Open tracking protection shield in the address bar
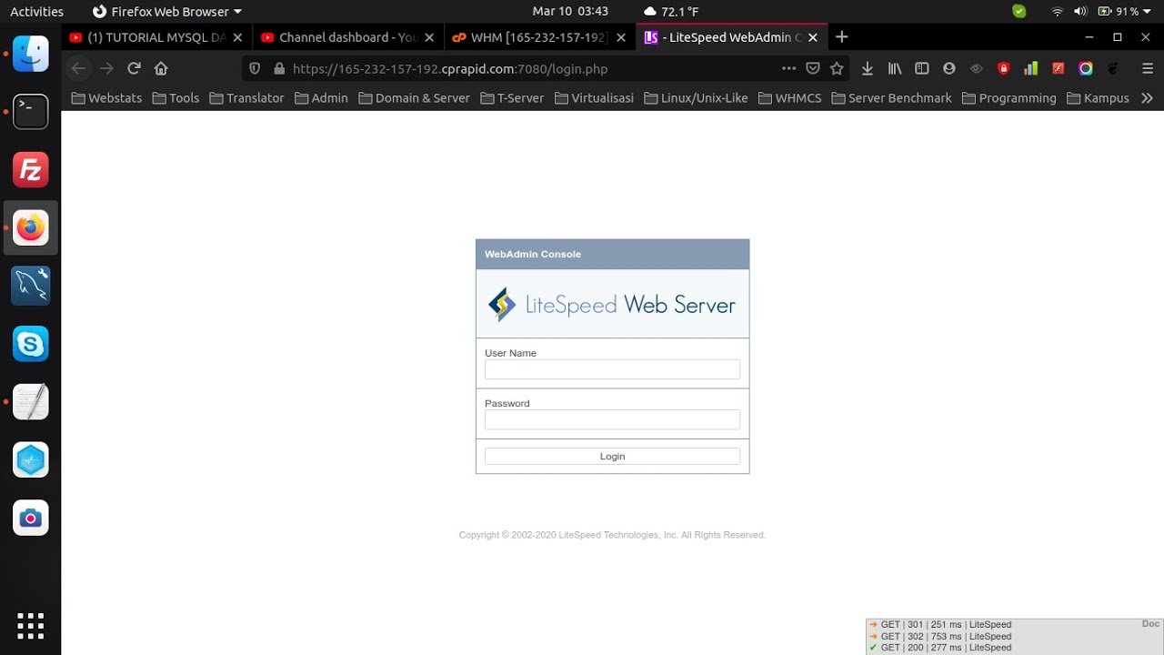 [x=255, y=68]
